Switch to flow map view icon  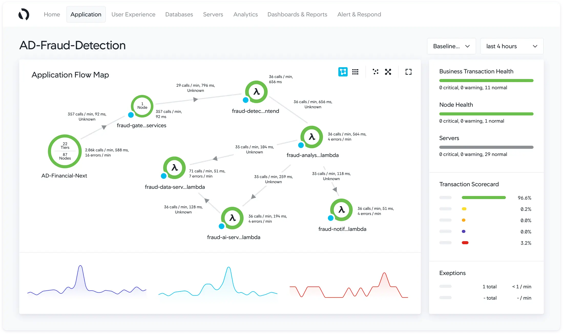(x=343, y=72)
